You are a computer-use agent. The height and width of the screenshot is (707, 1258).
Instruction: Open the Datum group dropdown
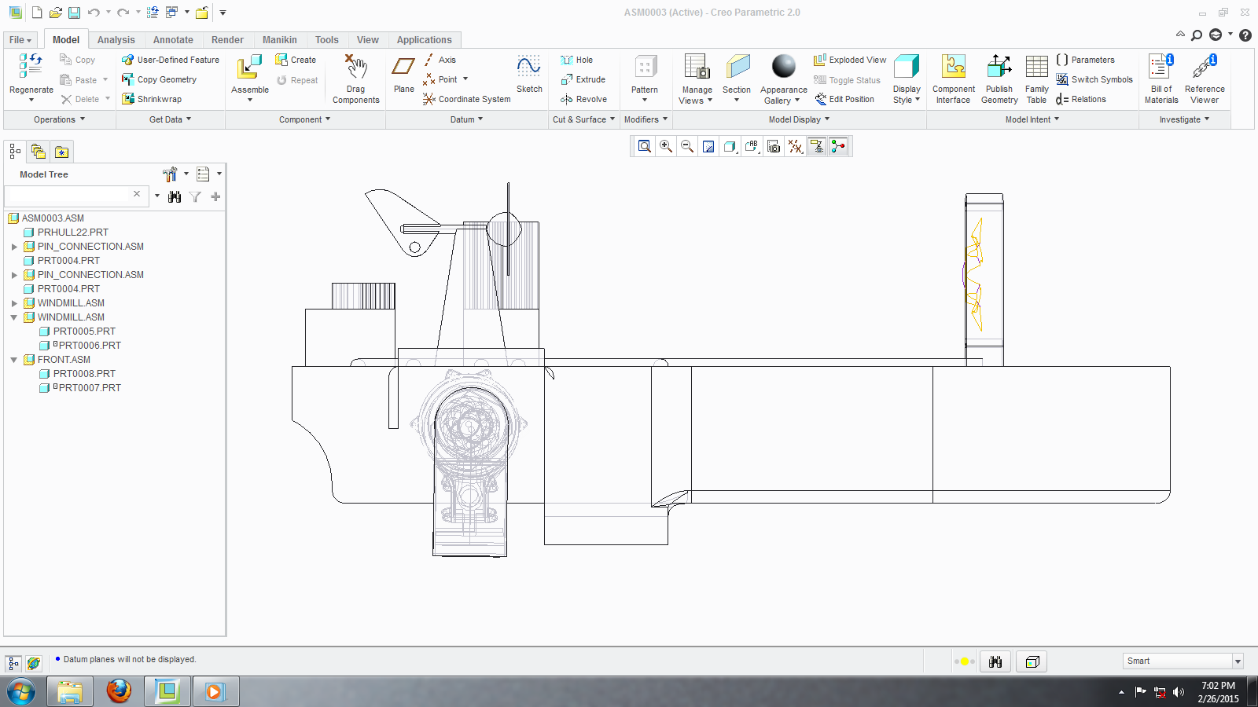[466, 119]
